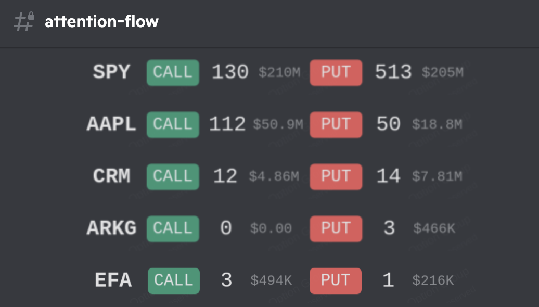Click the AAPL put premium $18.8M
The width and height of the screenshot is (539, 307).
437,124
